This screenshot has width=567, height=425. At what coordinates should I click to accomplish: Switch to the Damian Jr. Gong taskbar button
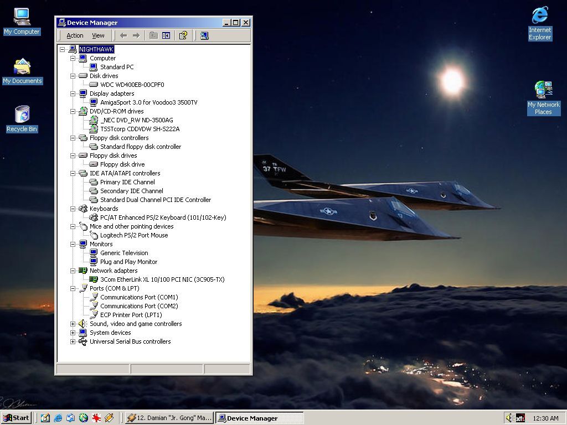tap(169, 418)
